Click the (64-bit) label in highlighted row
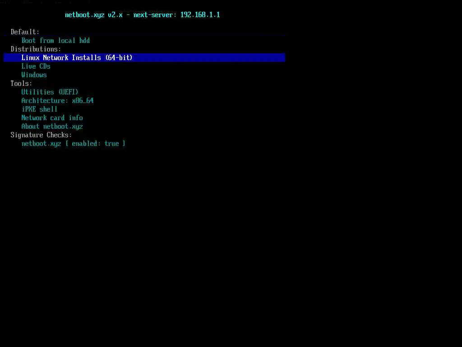The height and width of the screenshot is (347, 462). click(119, 57)
